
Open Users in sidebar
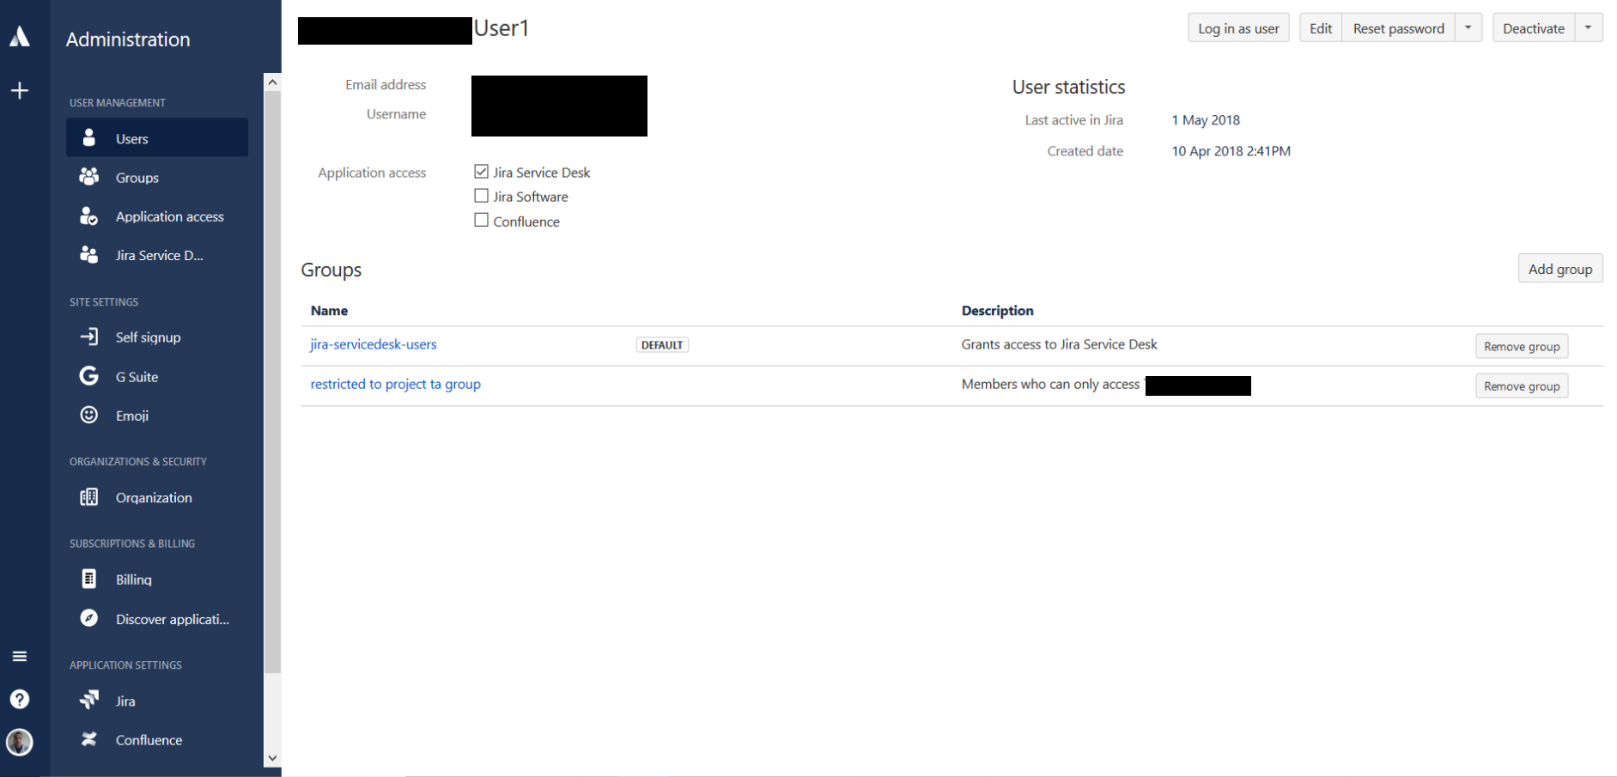157,137
